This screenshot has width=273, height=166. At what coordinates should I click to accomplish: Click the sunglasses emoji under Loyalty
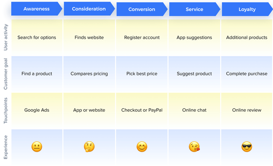(x=247, y=147)
